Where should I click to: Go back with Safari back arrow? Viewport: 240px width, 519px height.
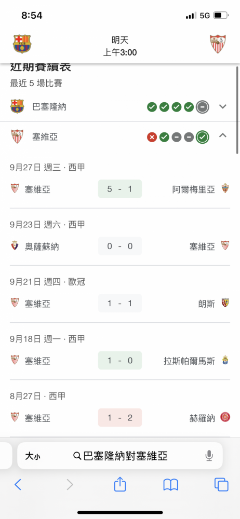[x=18, y=485]
